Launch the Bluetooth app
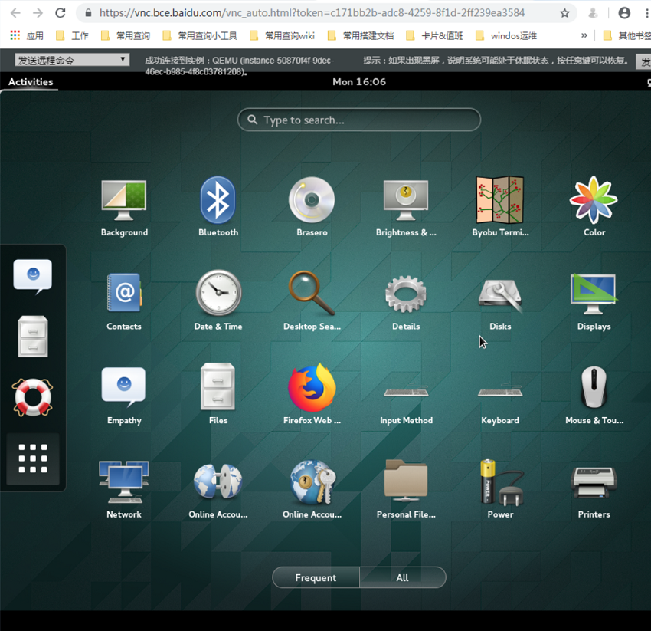Screen dimensions: 651x631 coord(218,206)
